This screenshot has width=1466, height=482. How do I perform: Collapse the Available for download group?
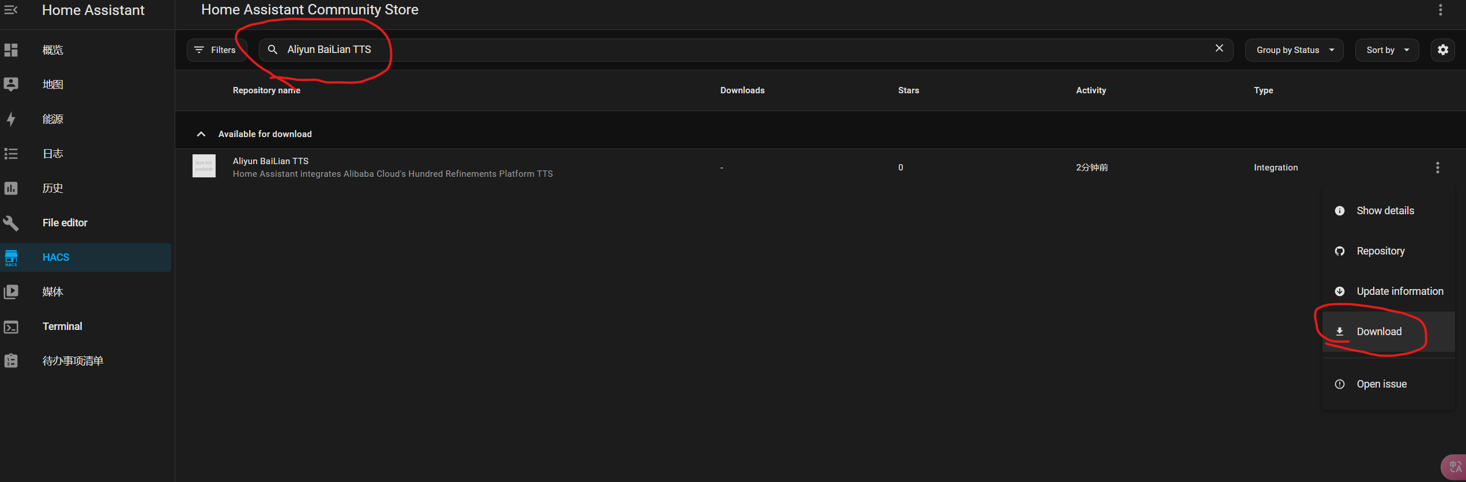(201, 134)
